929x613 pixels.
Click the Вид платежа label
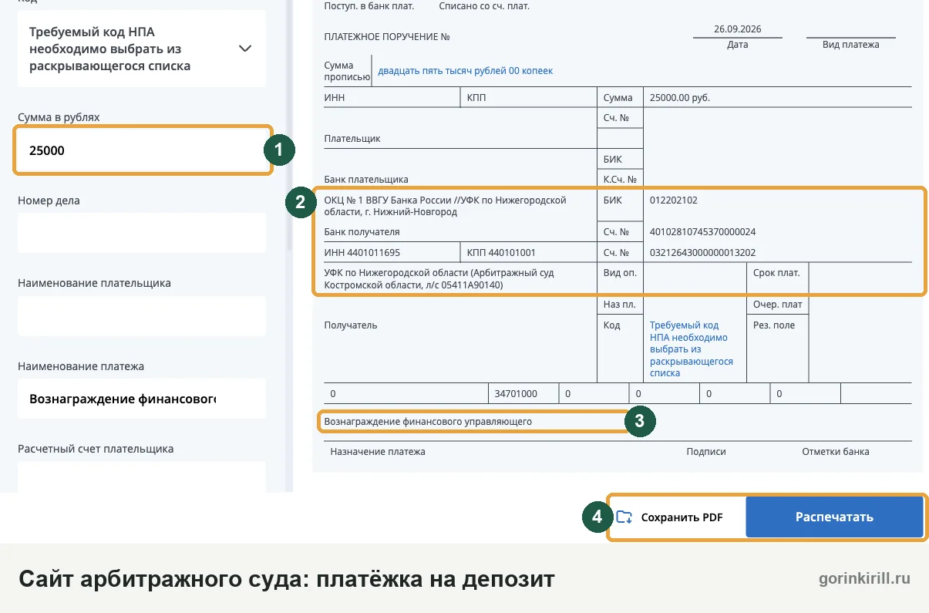point(851,45)
